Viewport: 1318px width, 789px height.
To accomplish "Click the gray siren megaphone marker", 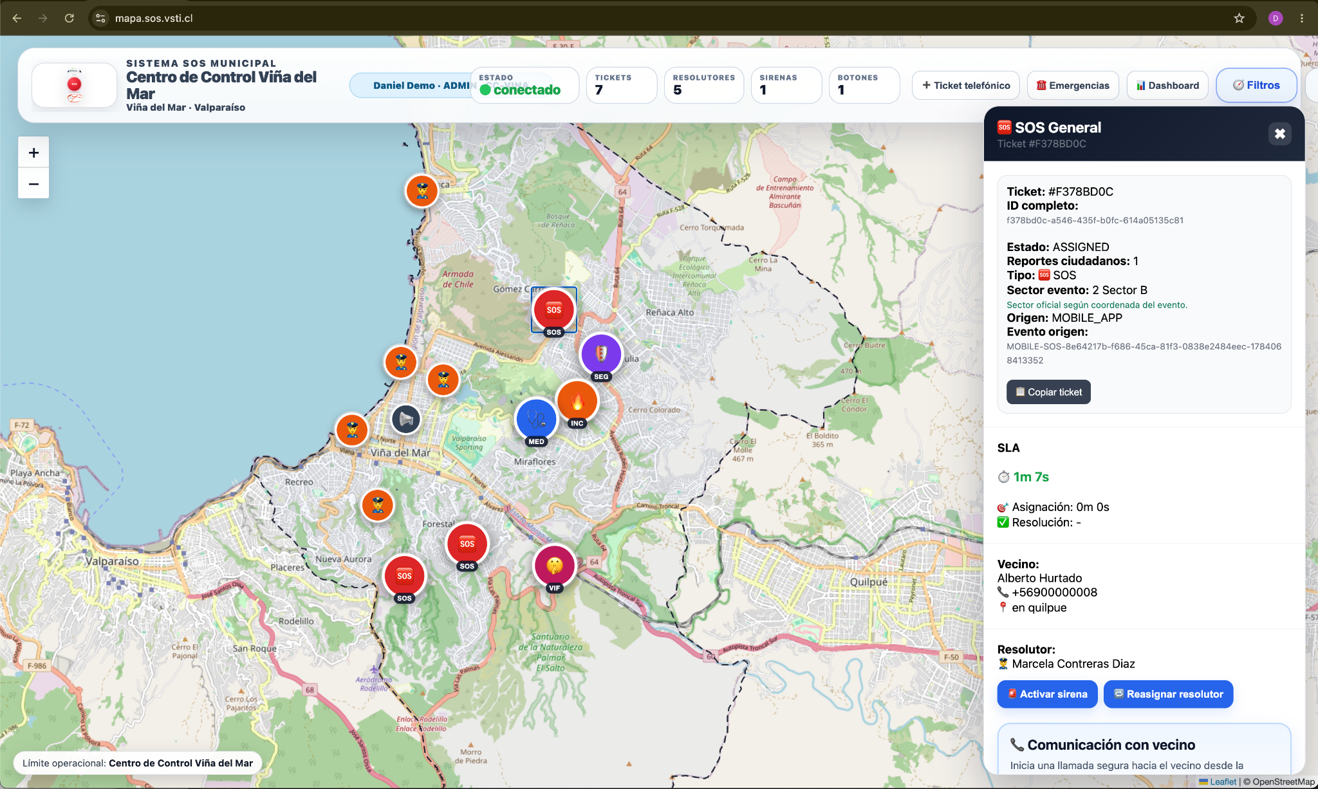I will (406, 420).
